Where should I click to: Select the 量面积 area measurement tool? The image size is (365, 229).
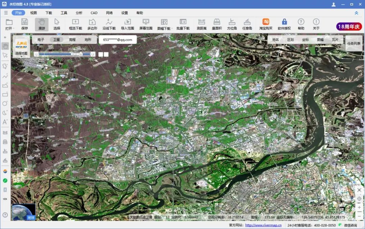click(x=217, y=24)
